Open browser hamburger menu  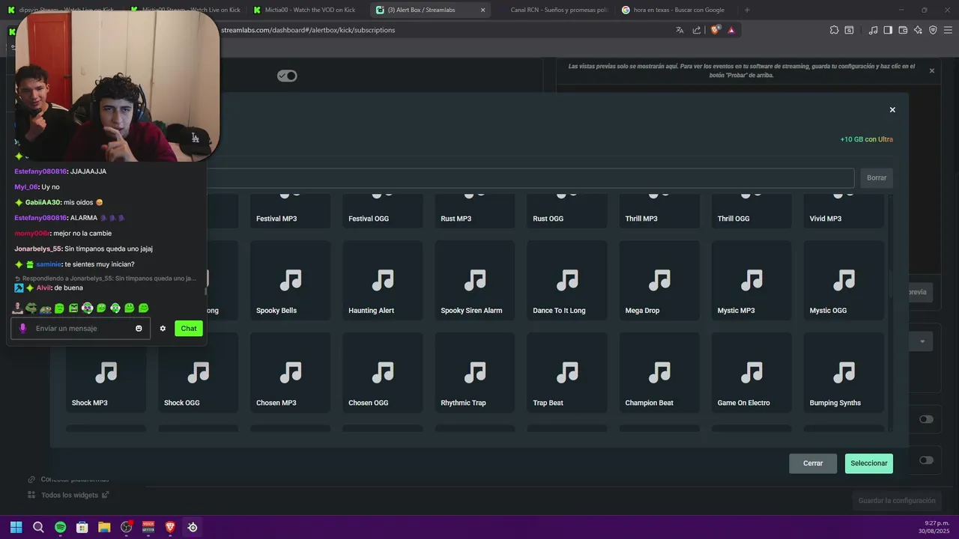(949, 30)
